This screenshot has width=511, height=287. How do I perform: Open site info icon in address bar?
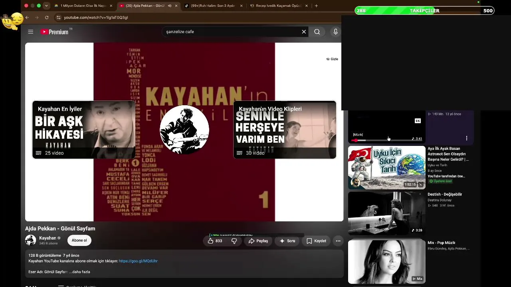[x=59, y=18]
